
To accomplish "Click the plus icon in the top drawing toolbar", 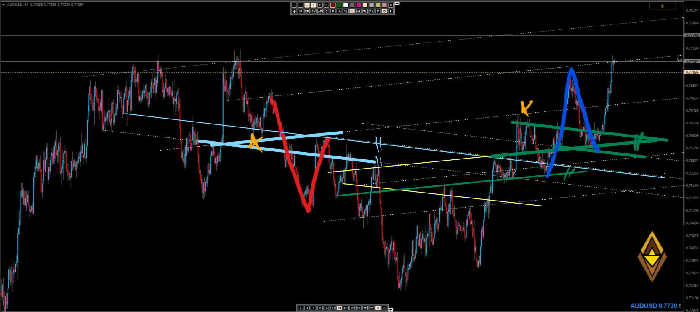I will click(294, 11).
